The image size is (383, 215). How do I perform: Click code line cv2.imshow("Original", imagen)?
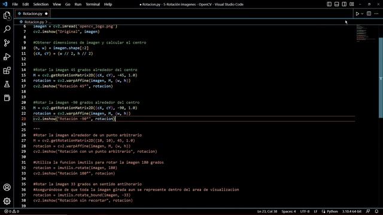[x=66, y=32]
